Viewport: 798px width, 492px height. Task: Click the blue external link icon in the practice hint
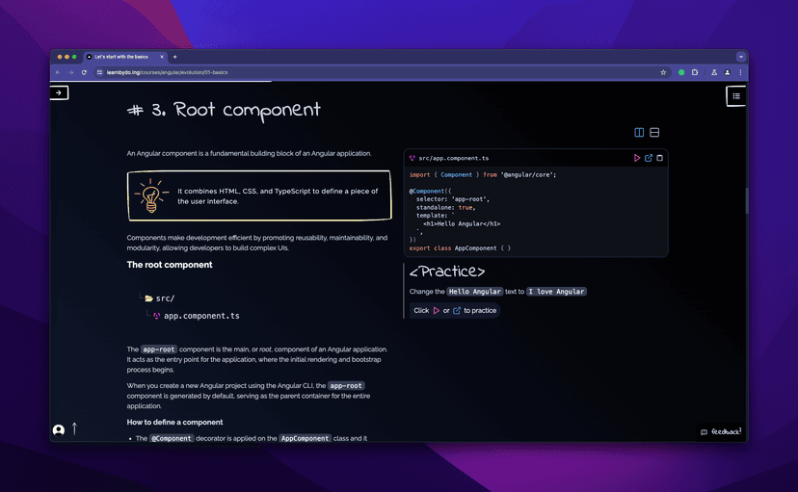click(457, 311)
